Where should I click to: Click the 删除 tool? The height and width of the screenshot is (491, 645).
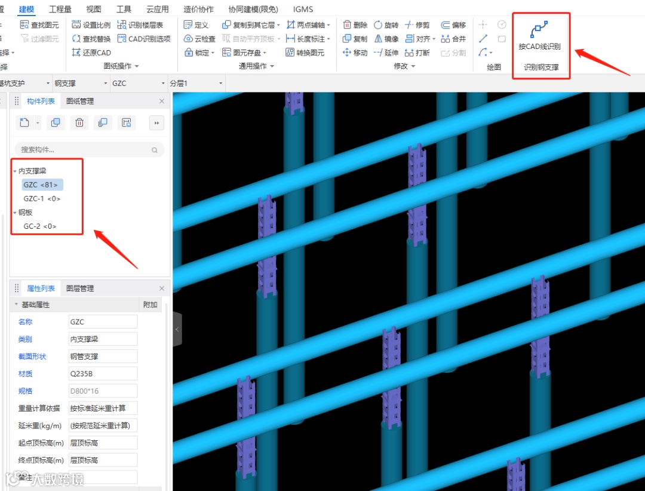coord(355,24)
